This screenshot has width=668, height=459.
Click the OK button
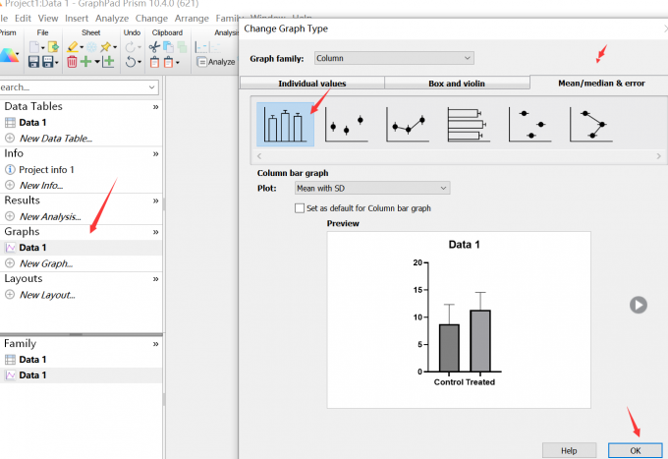tap(635, 449)
